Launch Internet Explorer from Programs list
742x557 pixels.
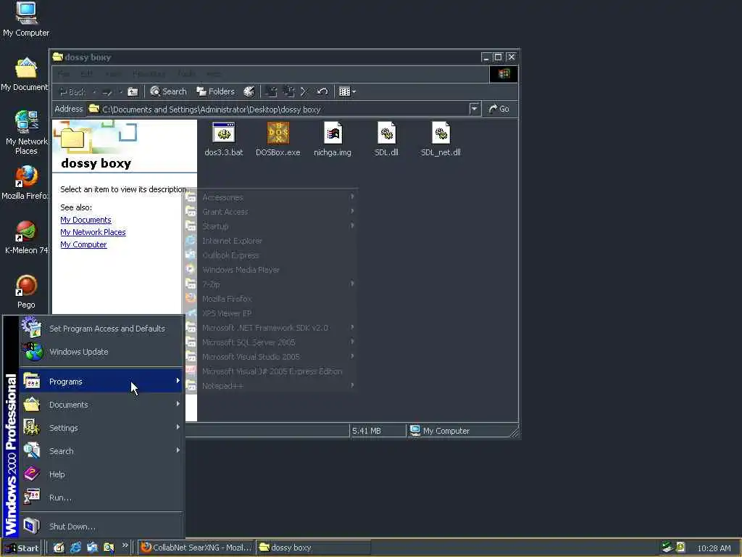pyautogui.click(x=270, y=241)
